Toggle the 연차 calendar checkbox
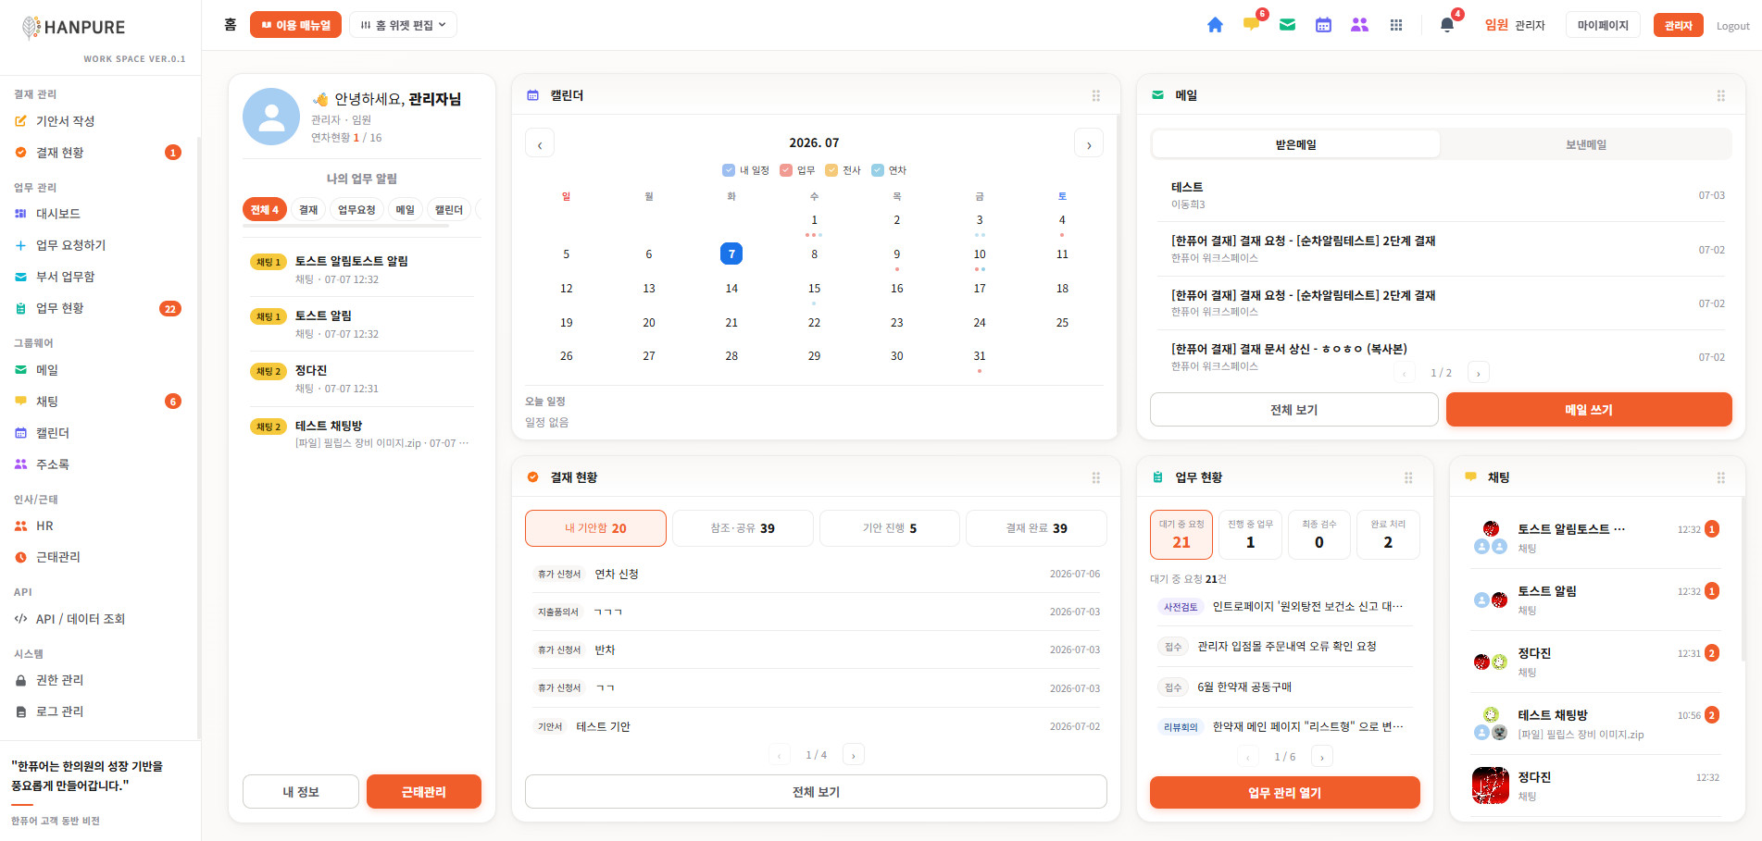The image size is (1762, 841). coord(878,170)
